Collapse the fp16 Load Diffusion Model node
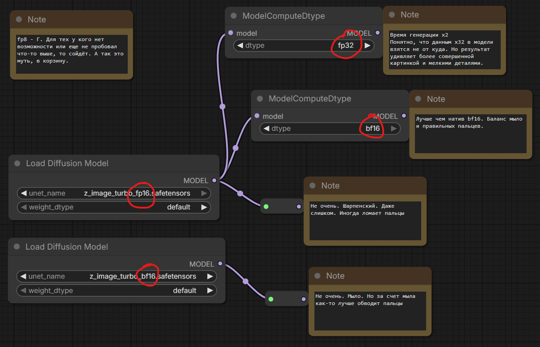 coord(17,163)
